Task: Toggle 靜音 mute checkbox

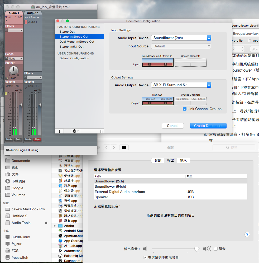Action: click(216, 249)
